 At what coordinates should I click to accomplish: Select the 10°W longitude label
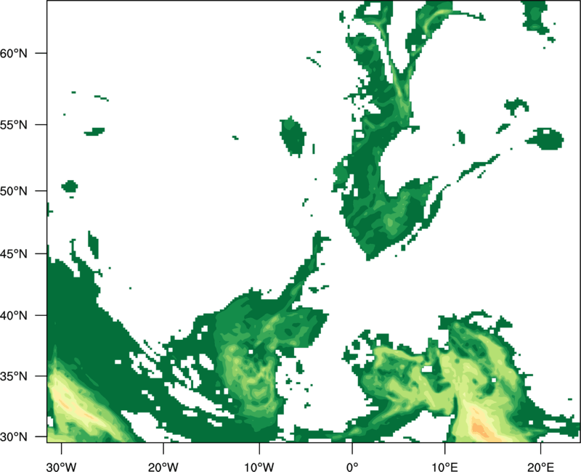(259, 467)
